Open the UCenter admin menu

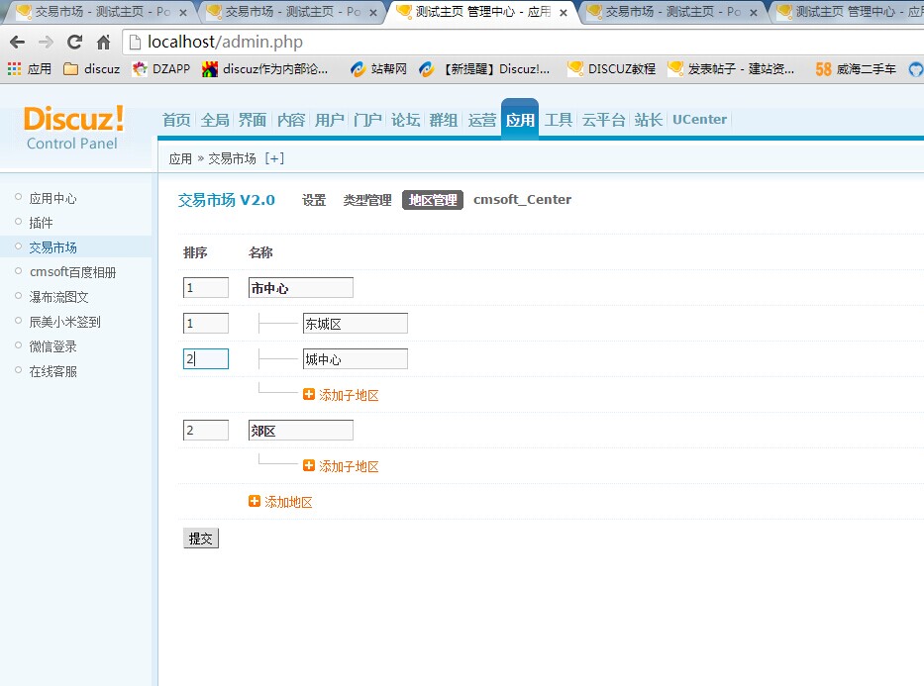coord(699,120)
